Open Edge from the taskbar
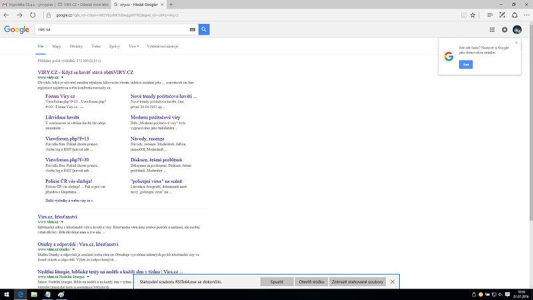The image size is (533, 300). 21,295
